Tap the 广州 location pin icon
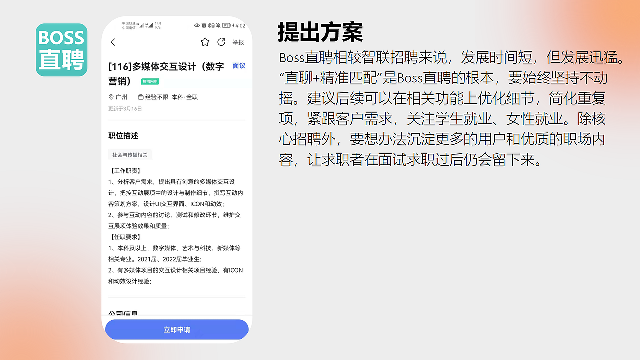 point(111,97)
